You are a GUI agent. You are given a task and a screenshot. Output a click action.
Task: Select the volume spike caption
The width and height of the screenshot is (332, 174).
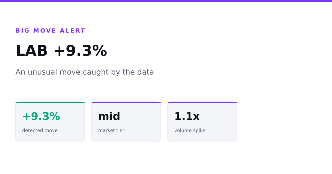(190, 130)
